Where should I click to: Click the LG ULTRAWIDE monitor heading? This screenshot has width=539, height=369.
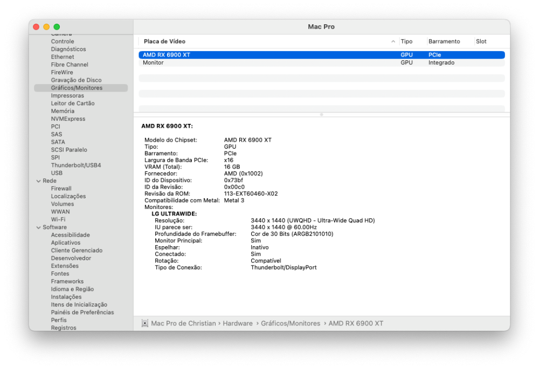[x=174, y=214]
